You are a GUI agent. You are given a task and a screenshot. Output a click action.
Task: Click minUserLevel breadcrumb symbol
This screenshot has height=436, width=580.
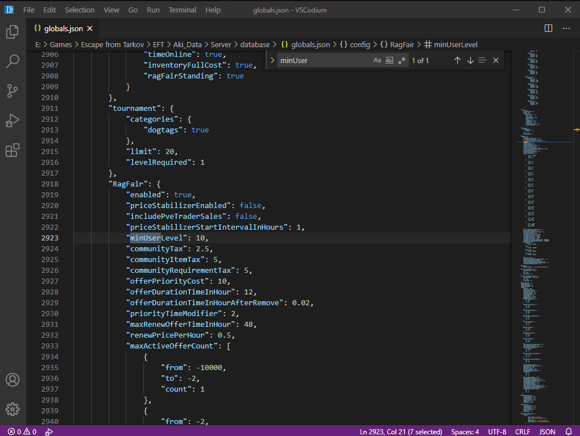click(x=451, y=45)
